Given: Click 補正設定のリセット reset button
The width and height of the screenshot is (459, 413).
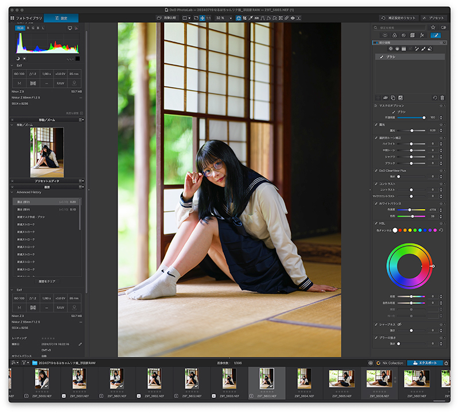Looking at the screenshot, I should pyautogui.click(x=399, y=18).
